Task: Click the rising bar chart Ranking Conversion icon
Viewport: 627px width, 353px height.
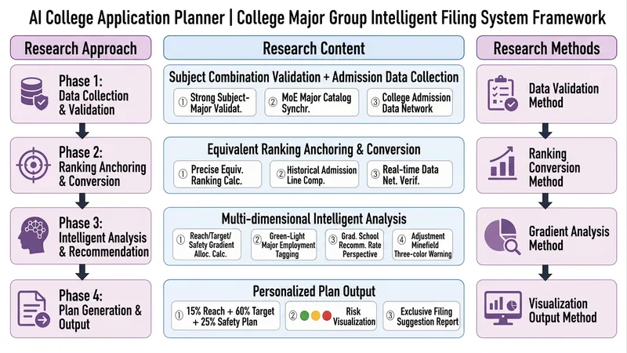Action: pos(502,163)
